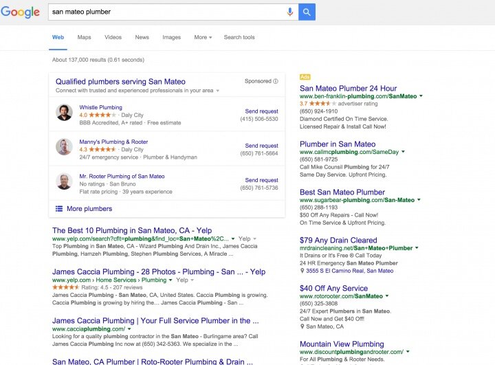This screenshot has height=365, width=495.
Task: Click the Google logo
Action: pyautogui.click(x=20, y=12)
